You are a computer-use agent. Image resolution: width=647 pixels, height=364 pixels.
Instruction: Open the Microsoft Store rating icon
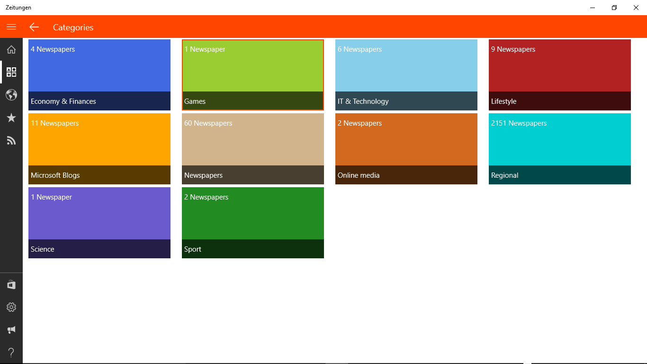[x=11, y=284]
